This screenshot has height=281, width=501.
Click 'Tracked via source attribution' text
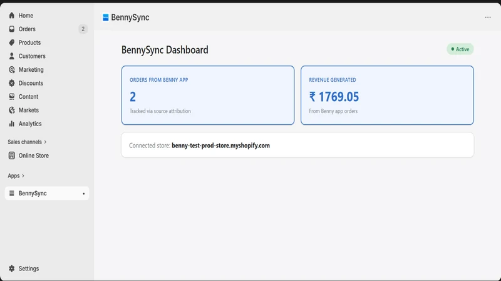[160, 111]
